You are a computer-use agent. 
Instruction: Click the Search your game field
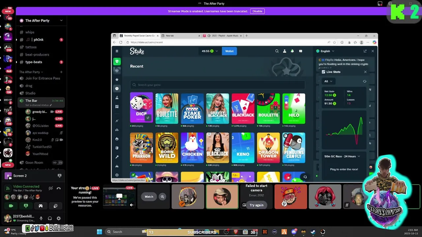click(x=218, y=85)
